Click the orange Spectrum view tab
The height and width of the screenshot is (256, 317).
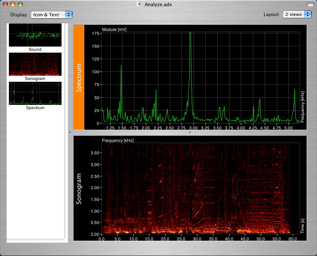click(x=79, y=78)
